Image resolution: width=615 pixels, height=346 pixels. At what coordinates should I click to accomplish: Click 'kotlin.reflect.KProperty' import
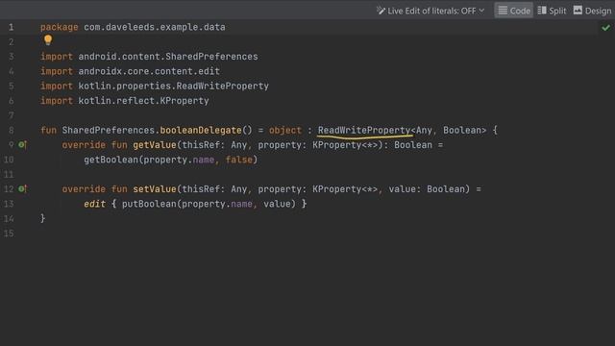(143, 101)
